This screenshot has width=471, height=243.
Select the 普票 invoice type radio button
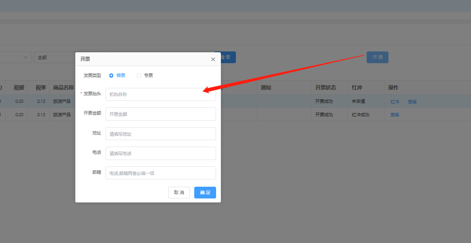(x=111, y=75)
